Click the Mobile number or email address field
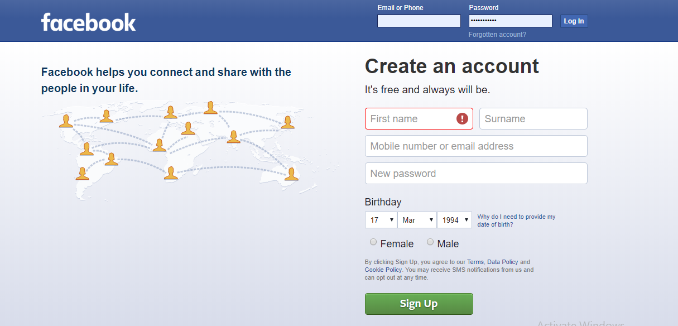The width and height of the screenshot is (678, 326). coord(475,146)
